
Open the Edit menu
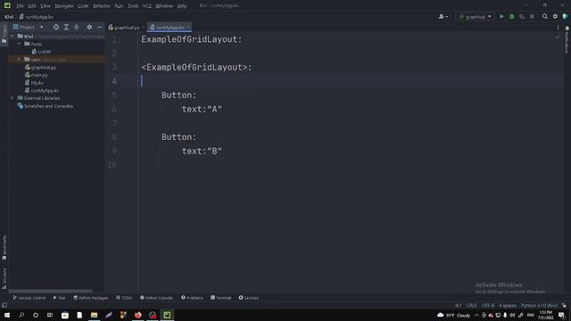point(32,6)
